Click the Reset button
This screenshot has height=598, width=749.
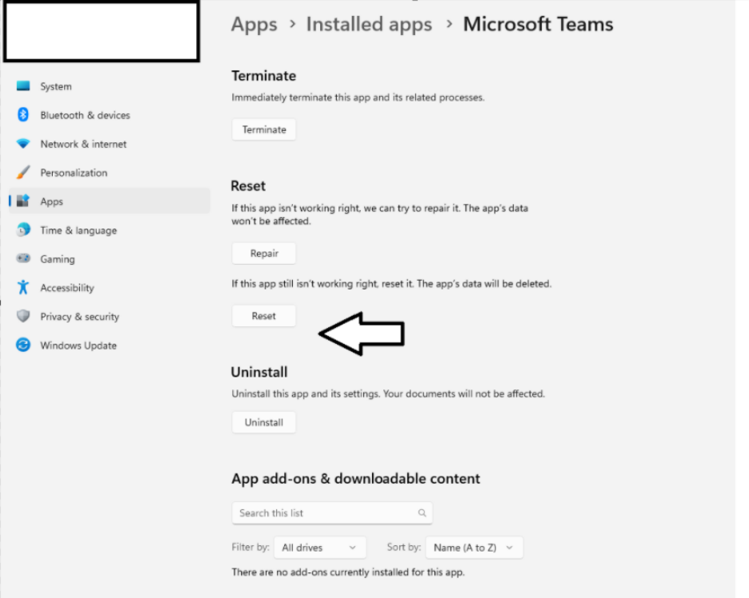tap(264, 316)
